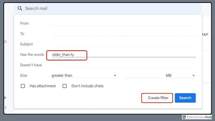This screenshot has height=121, width=215.
Task: Open the 'greater than' size comparison dropdown
Action: [x=84, y=76]
